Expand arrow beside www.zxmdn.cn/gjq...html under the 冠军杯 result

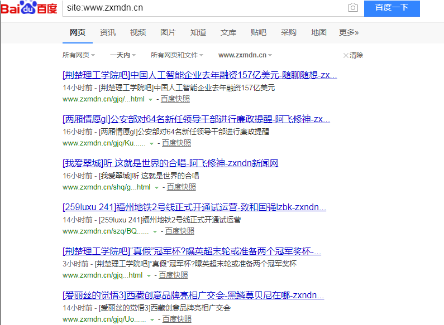149,276
